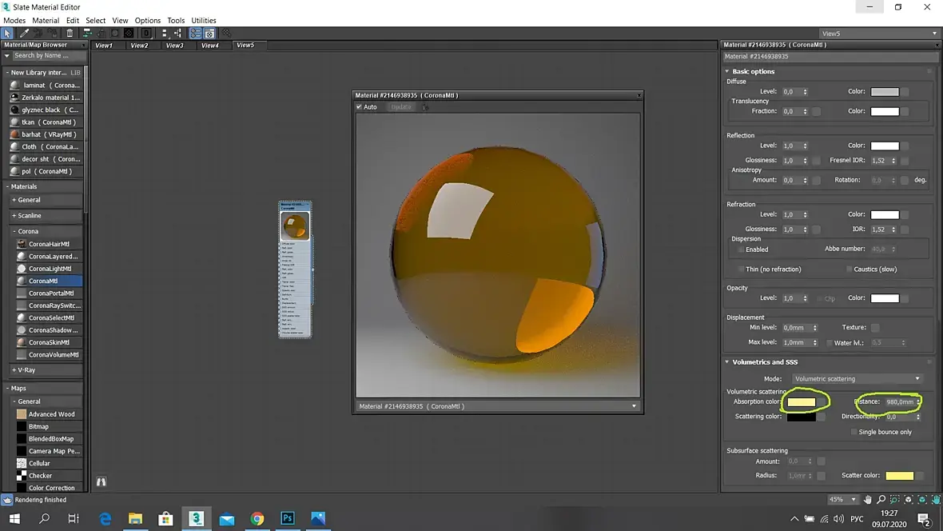Open Options menu
Image resolution: width=943 pixels, height=531 pixels.
coord(147,21)
